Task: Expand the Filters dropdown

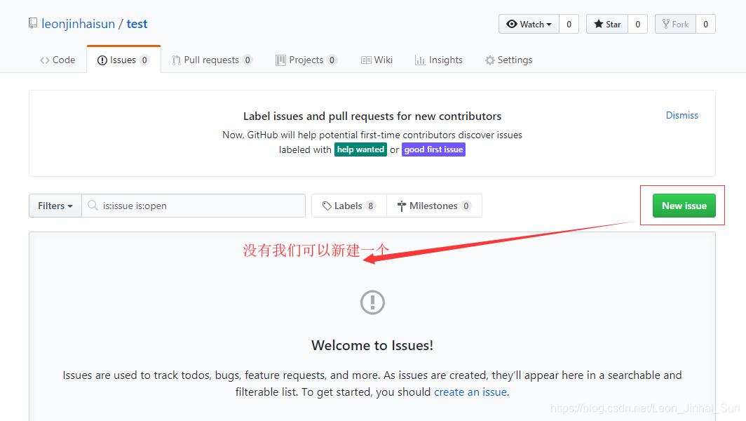Action: [x=55, y=206]
